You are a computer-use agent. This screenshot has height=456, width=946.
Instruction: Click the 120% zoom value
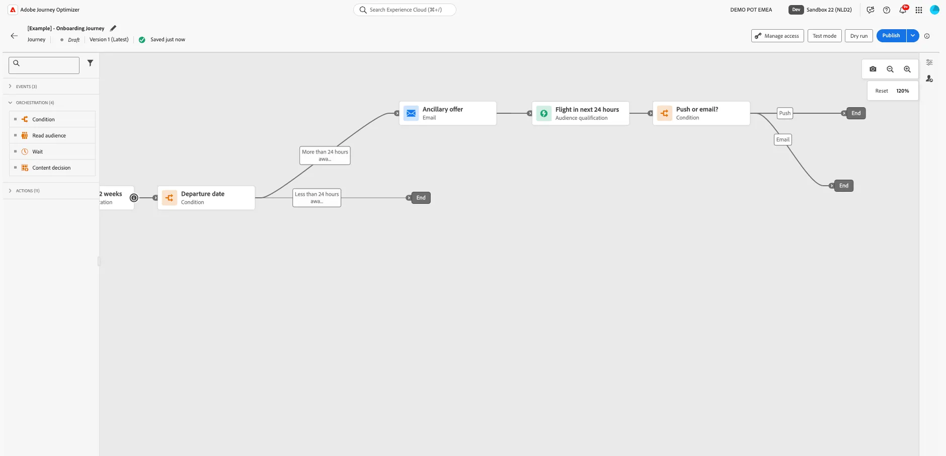pyautogui.click(x=903, y=91)
